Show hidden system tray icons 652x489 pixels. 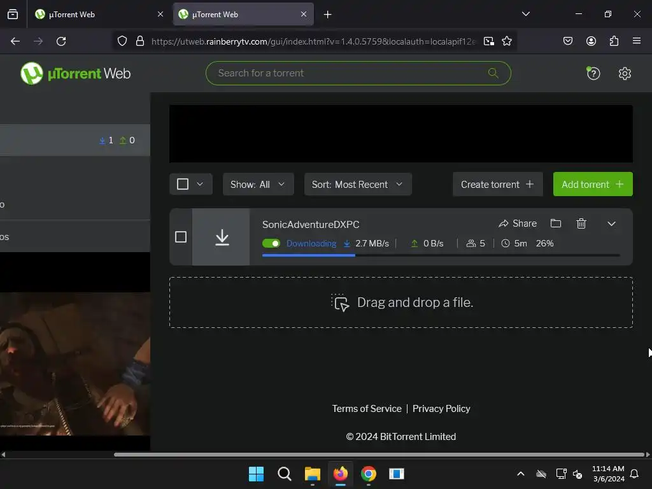520,474
